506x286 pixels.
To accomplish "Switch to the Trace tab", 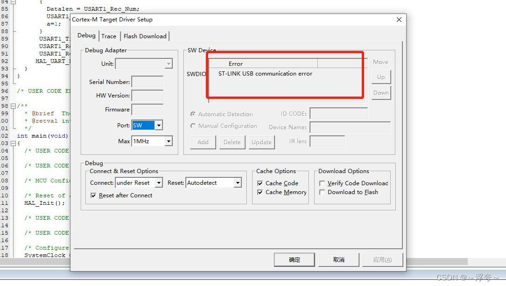I will pyautogui.click(x=109, y=36).
